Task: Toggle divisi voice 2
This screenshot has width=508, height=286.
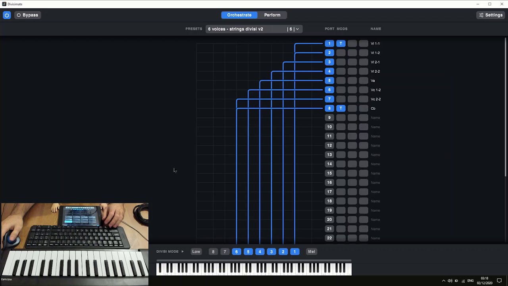Action: pyautogui.click(x=283, y=251)
